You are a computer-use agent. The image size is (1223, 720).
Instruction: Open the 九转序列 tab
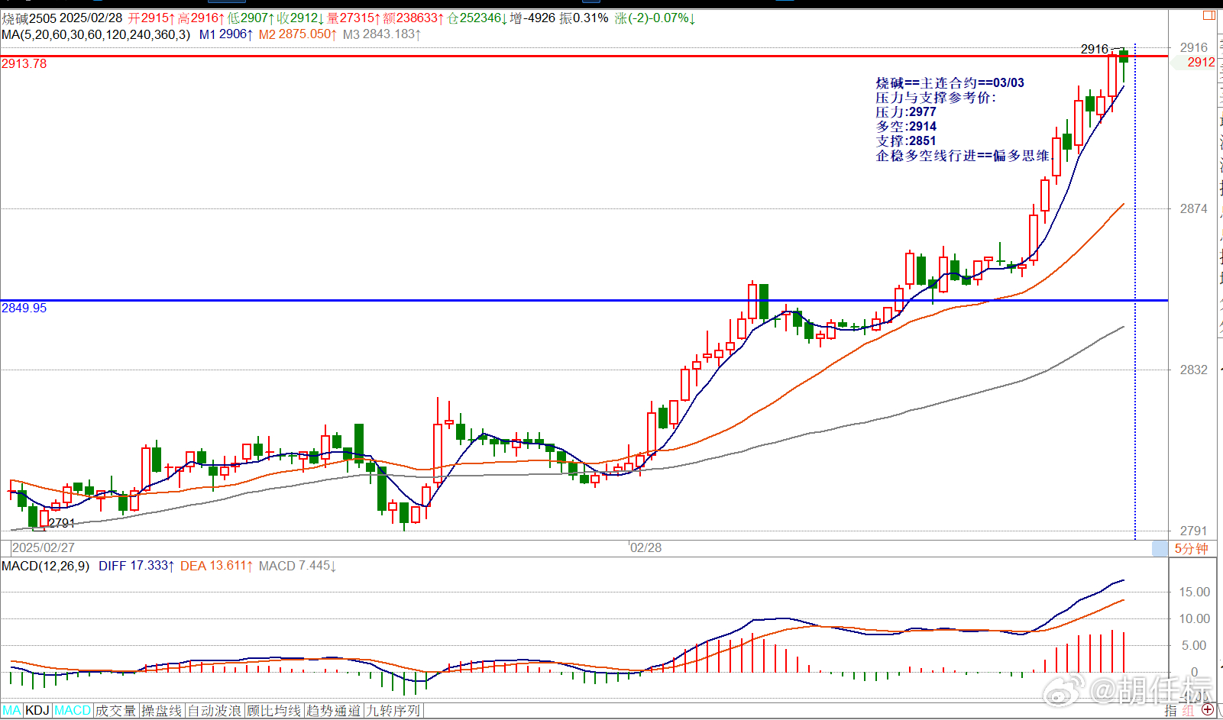393,711
